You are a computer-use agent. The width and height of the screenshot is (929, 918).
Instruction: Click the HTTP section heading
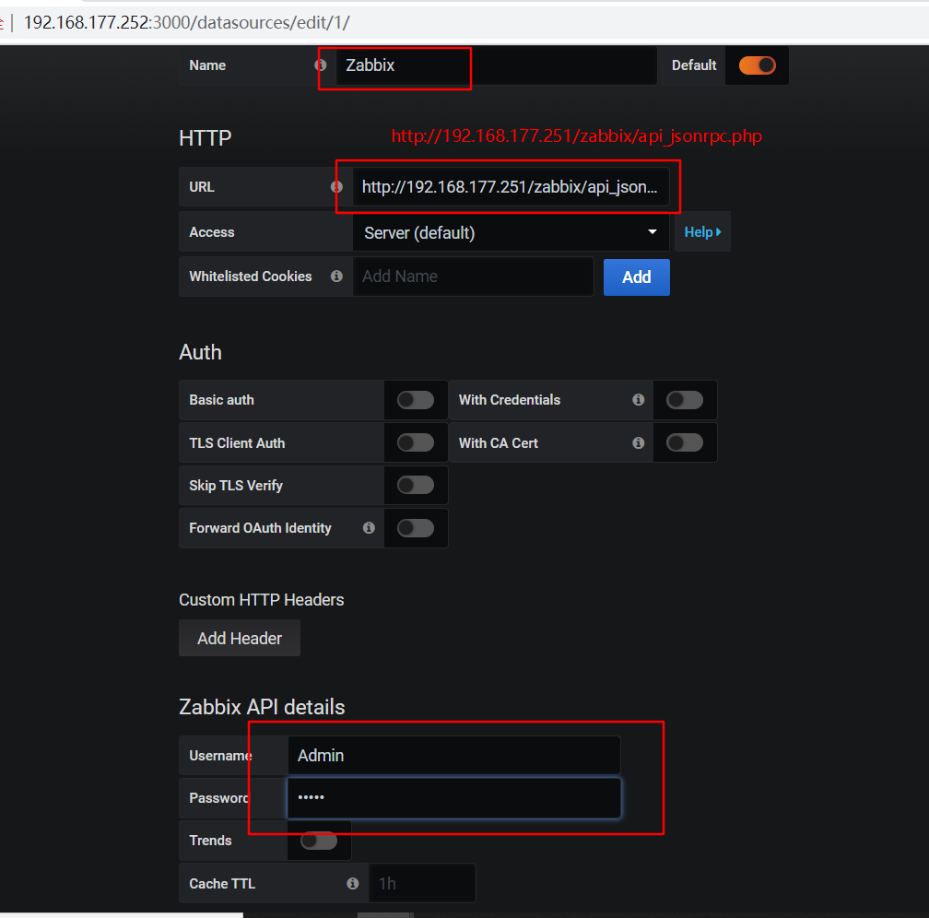(x=205, y=138)
